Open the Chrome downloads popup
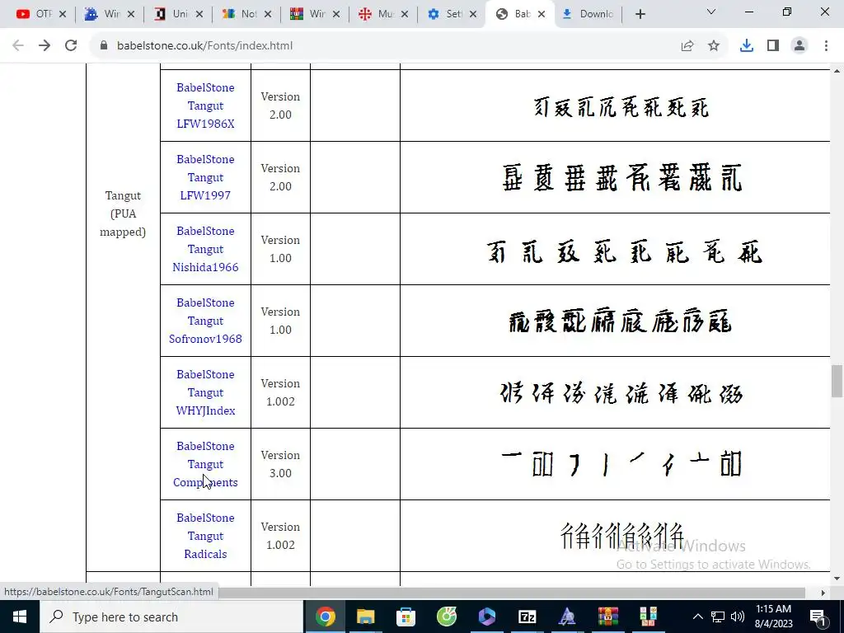The image size is (844, 633). (x=747, y=46)
